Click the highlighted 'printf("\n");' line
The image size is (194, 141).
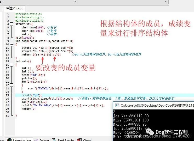coord(32,95)
